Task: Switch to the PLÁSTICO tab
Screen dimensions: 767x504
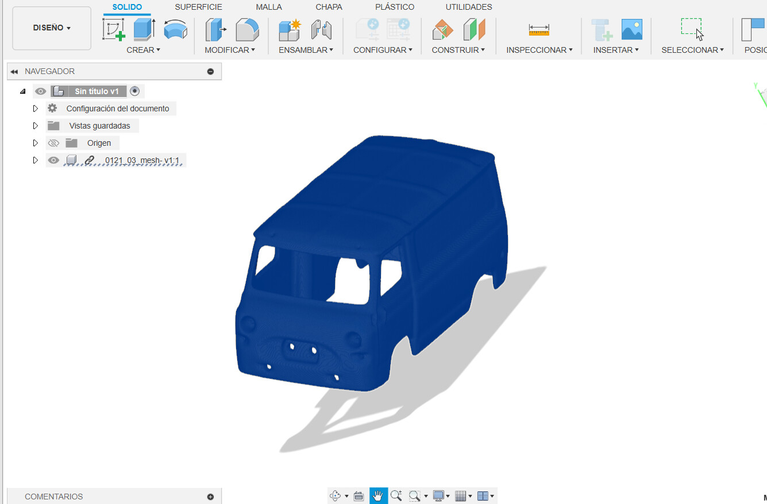Action: point(395,7)
